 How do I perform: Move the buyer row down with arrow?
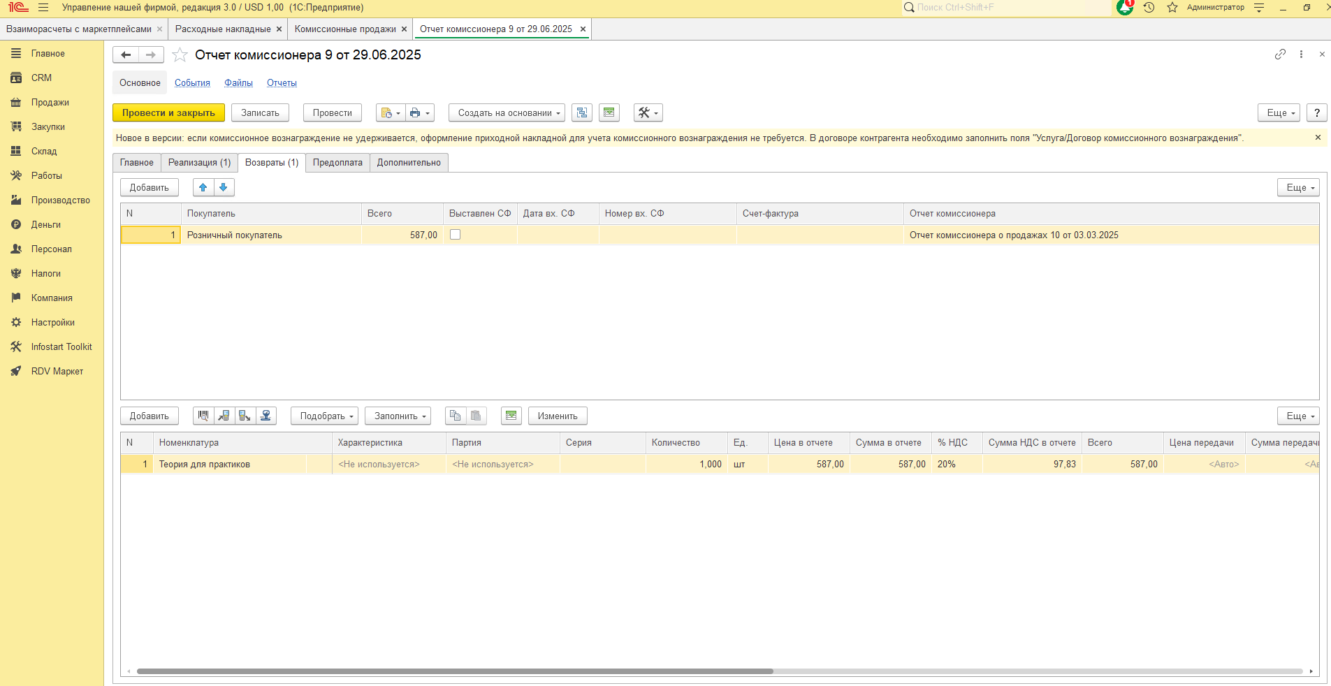[224, 187]
